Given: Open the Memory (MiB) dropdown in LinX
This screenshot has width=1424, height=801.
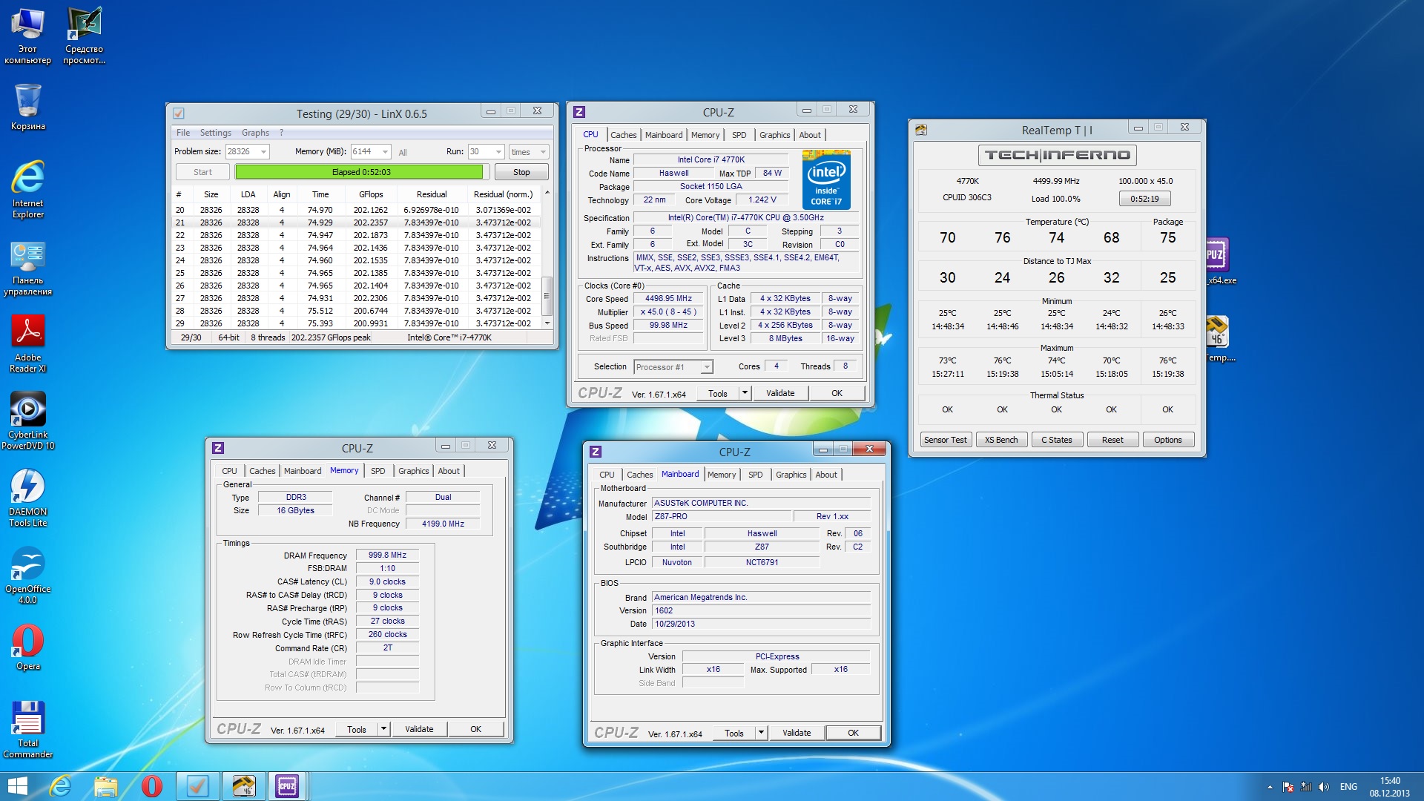Looking at the screenshot, I should pos(385,152).
